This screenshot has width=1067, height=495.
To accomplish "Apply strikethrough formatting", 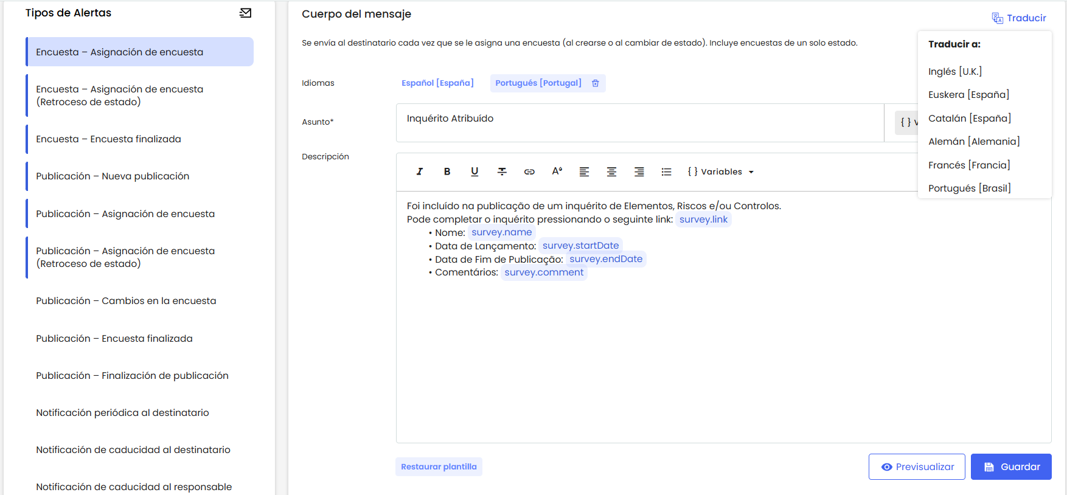I will click(x=502, y=171).
